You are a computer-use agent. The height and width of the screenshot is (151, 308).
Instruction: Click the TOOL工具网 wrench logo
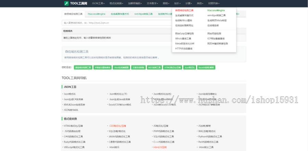[x=75, y=3]
